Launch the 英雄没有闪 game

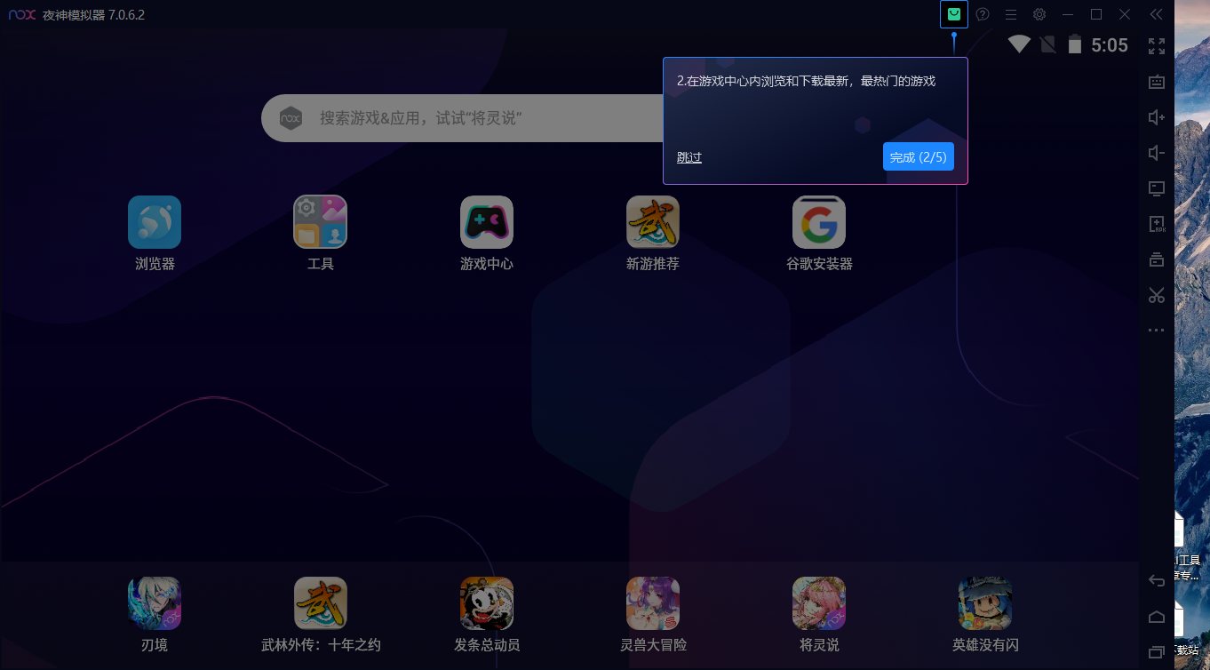coord(985,603)
